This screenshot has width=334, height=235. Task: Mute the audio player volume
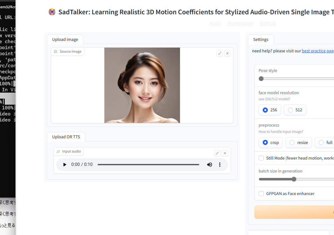[209, 165]
